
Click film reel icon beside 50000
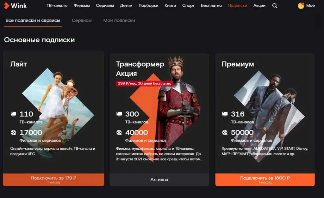coord(225,132)
